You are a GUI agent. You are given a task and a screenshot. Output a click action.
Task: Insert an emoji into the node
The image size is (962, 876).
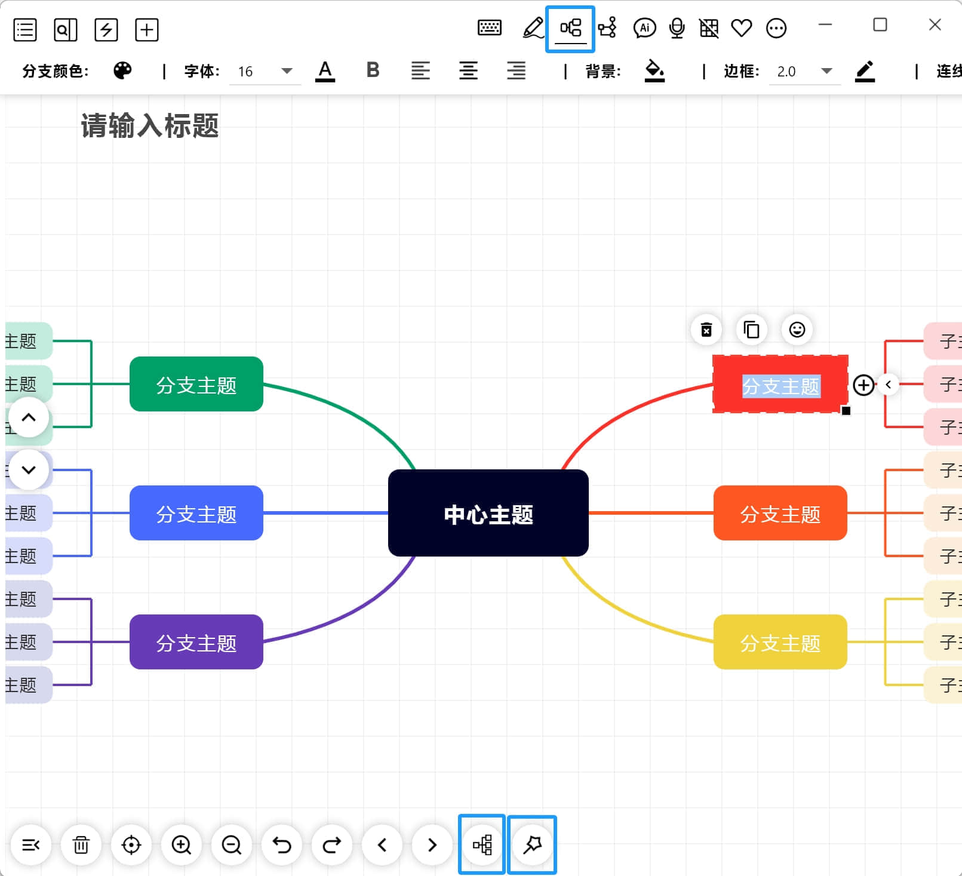click(797, 330)
